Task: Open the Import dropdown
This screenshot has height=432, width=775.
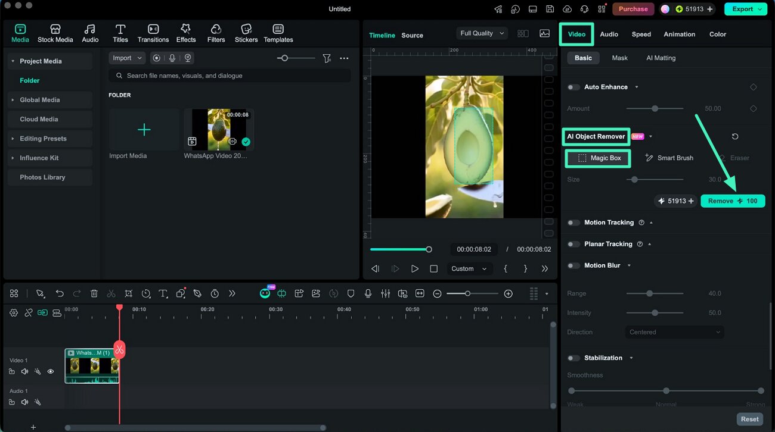Action: (127, 58)
